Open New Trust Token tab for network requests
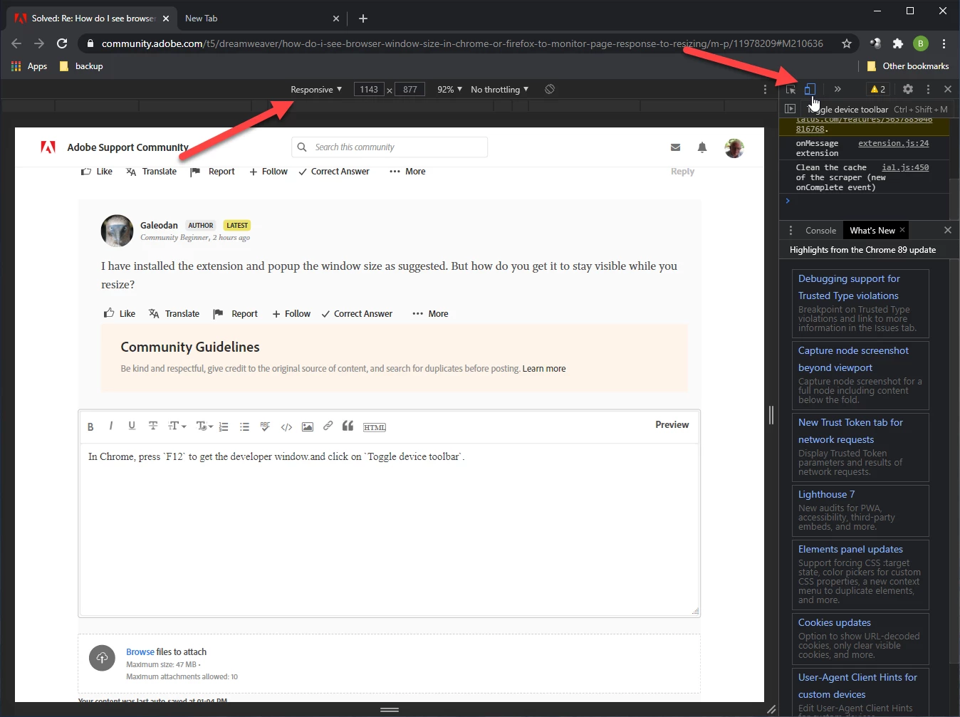This screenshot has height=717, width=960. 860,447
